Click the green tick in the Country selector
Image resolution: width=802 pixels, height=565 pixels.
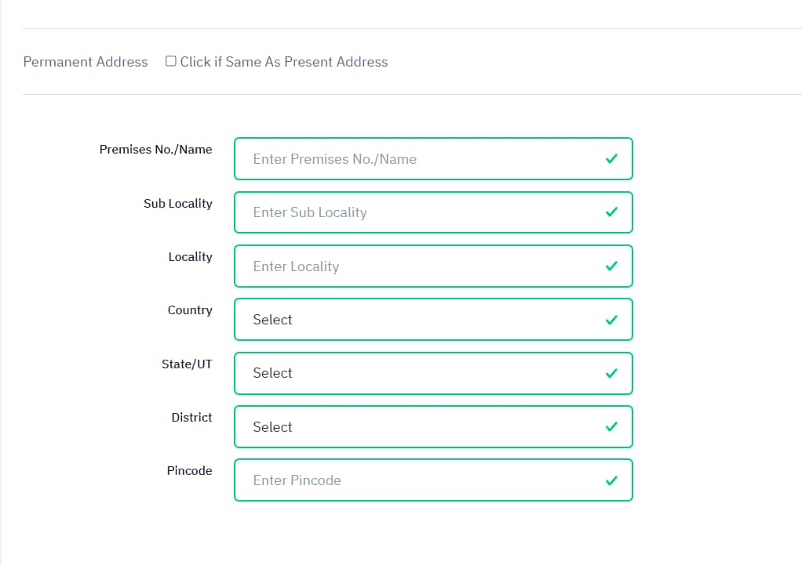click(611, 319)
